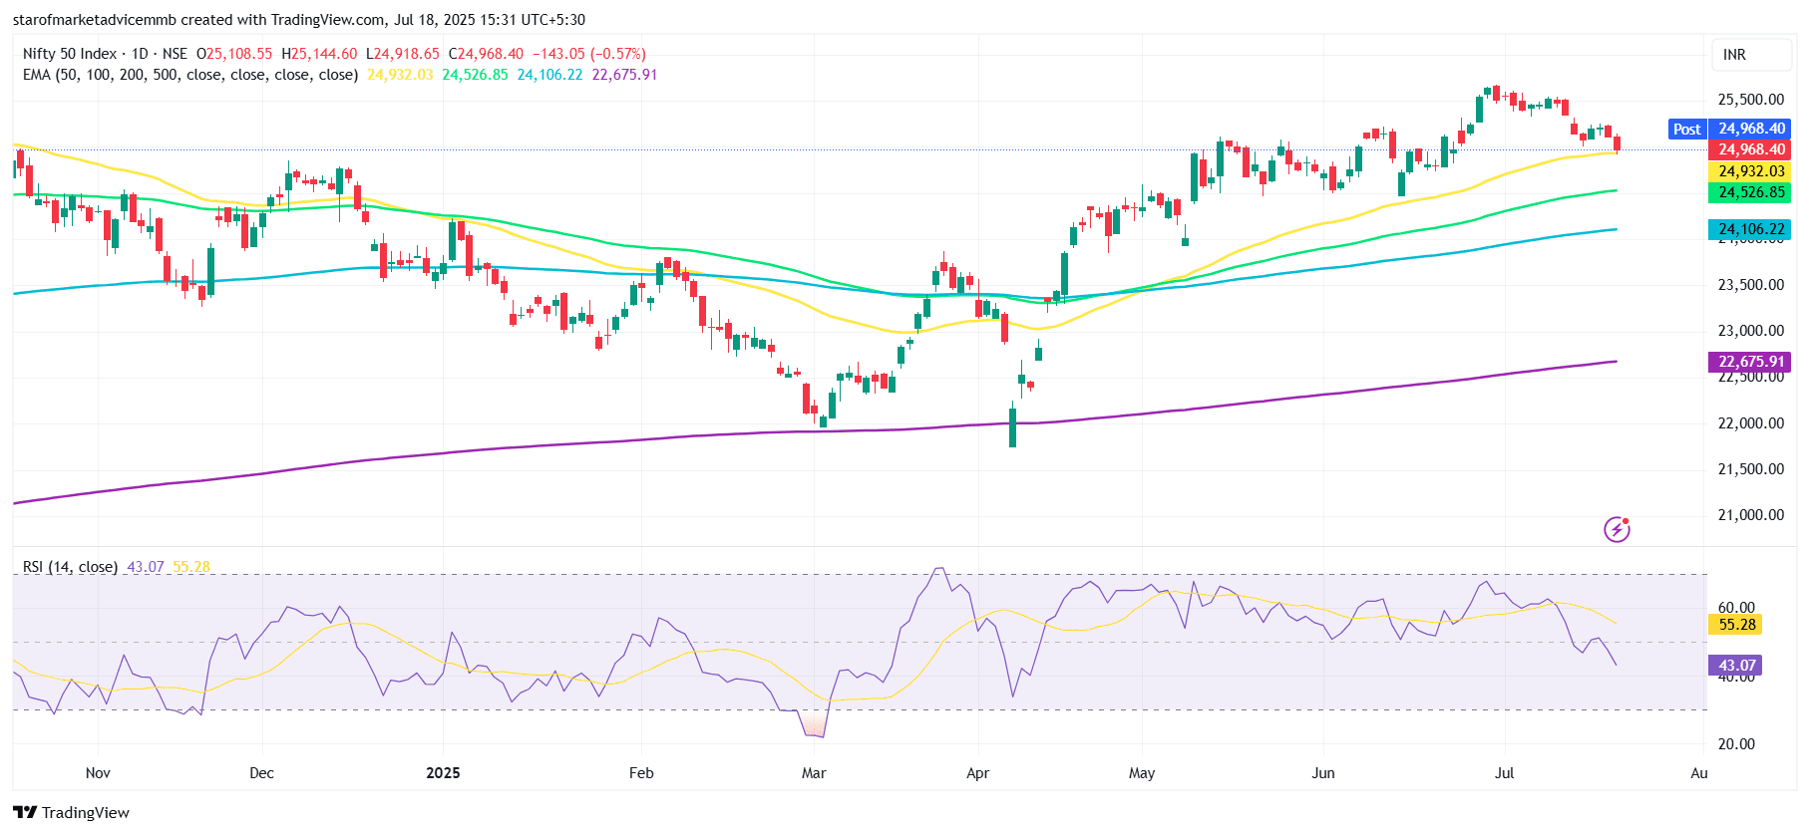Click the TradingView logo at bottom left

click(x=71, y=812)
